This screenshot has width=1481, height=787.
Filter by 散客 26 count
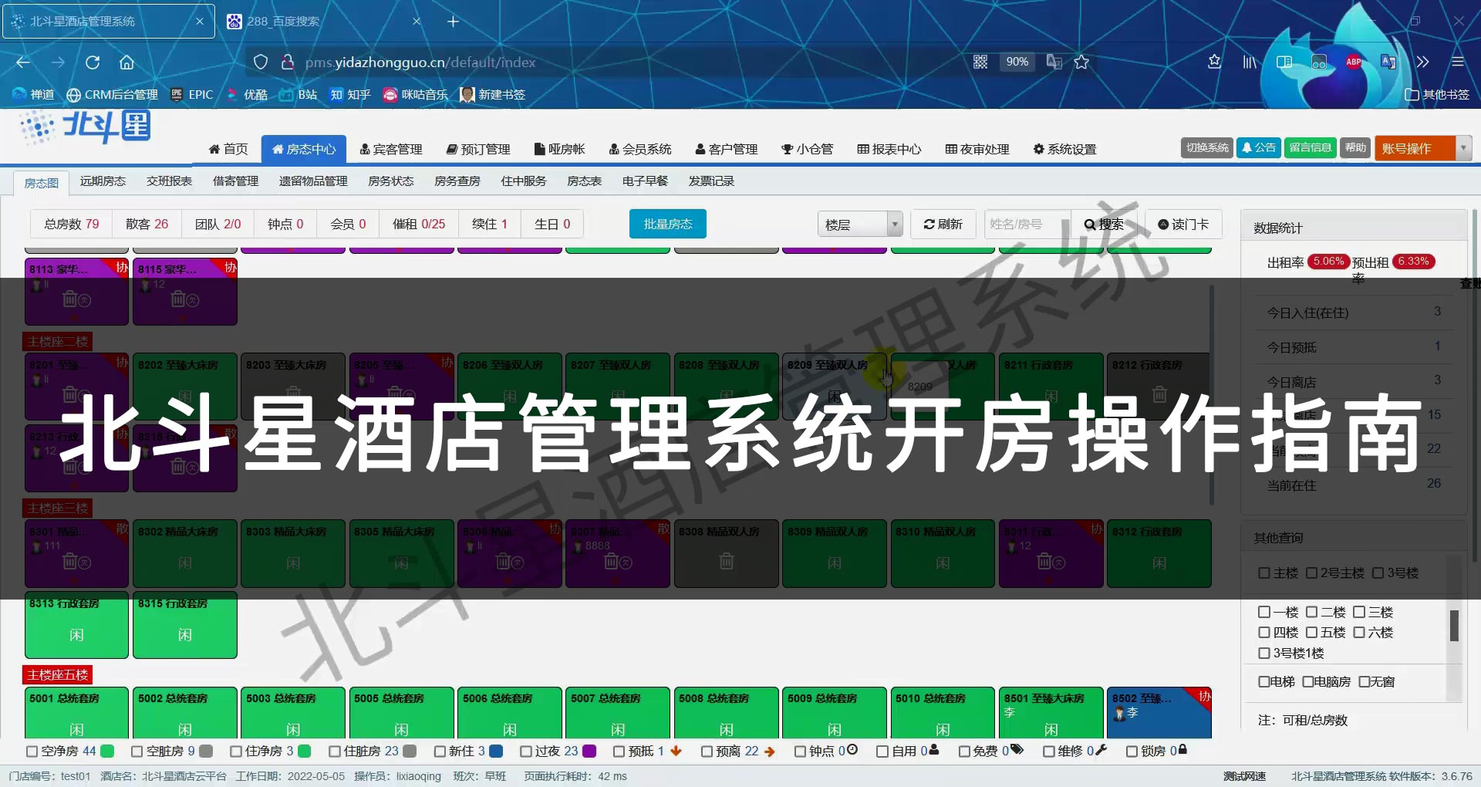pyautogui.click(x=147, y=224)
